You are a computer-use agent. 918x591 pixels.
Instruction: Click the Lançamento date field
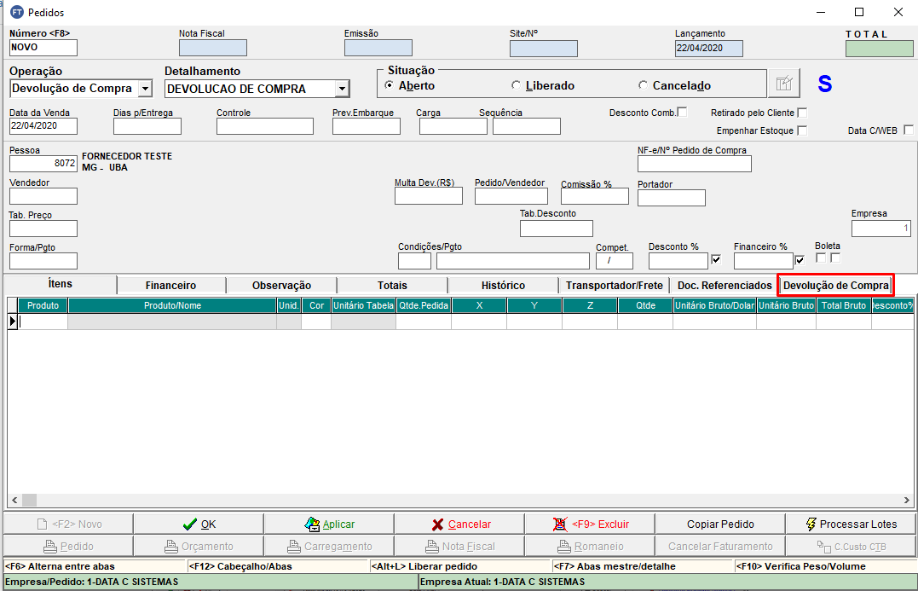tap(709, 49)
